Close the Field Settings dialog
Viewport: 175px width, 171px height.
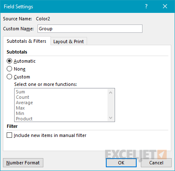click(x=165, y=6)
